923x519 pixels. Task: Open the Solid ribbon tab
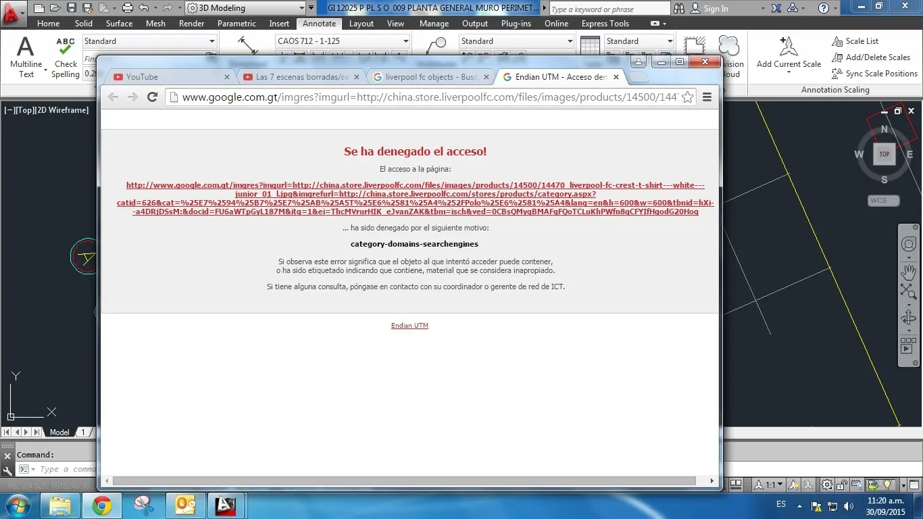pyautogui.click(x=84, y=24)
